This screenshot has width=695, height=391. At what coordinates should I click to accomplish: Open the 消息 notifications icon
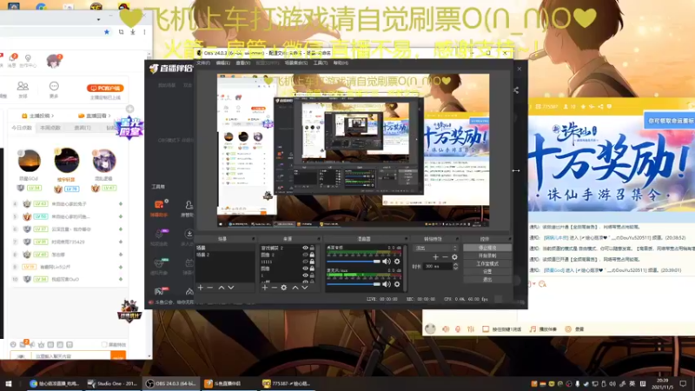pos(12,59)
